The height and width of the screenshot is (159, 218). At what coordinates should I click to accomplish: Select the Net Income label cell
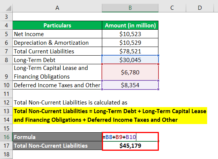[57, 34]
